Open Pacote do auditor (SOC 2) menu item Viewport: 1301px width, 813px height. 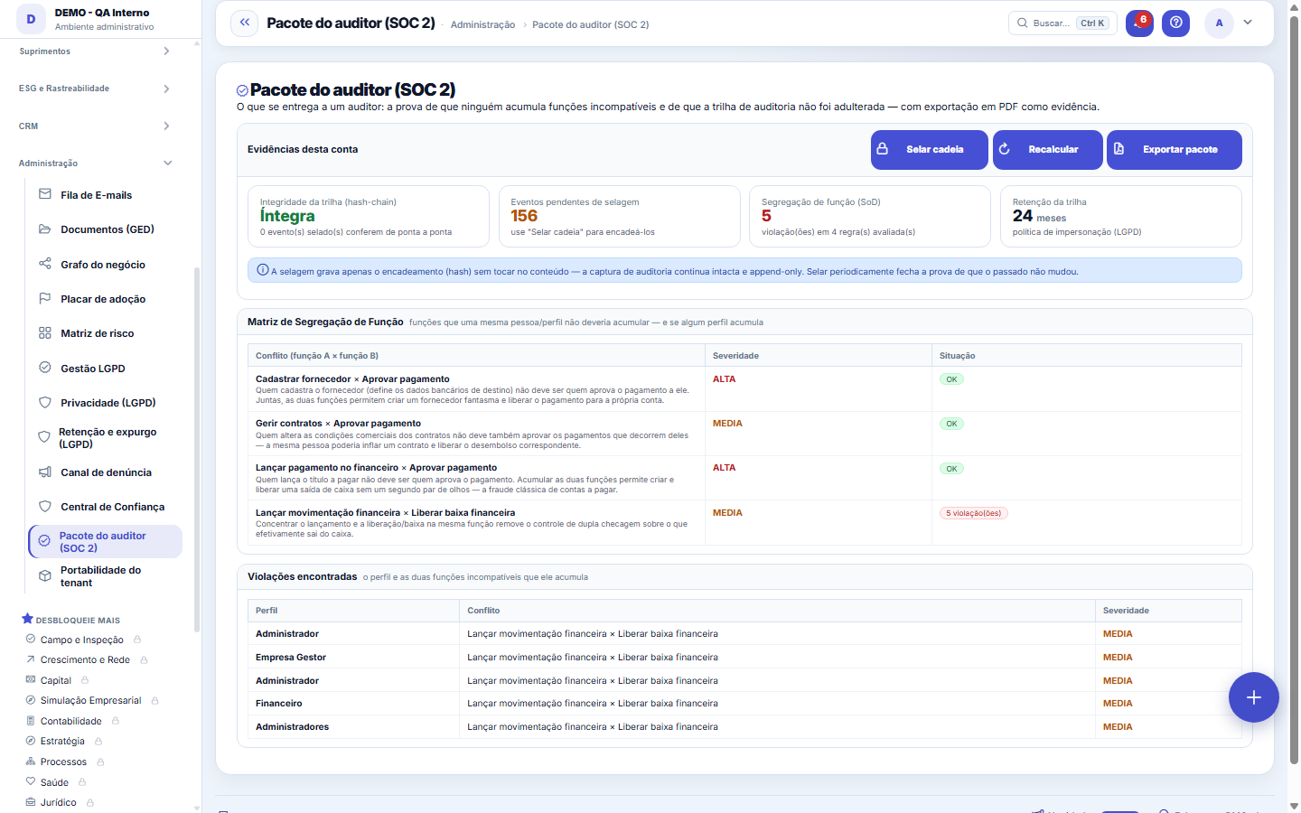(106, 542)
